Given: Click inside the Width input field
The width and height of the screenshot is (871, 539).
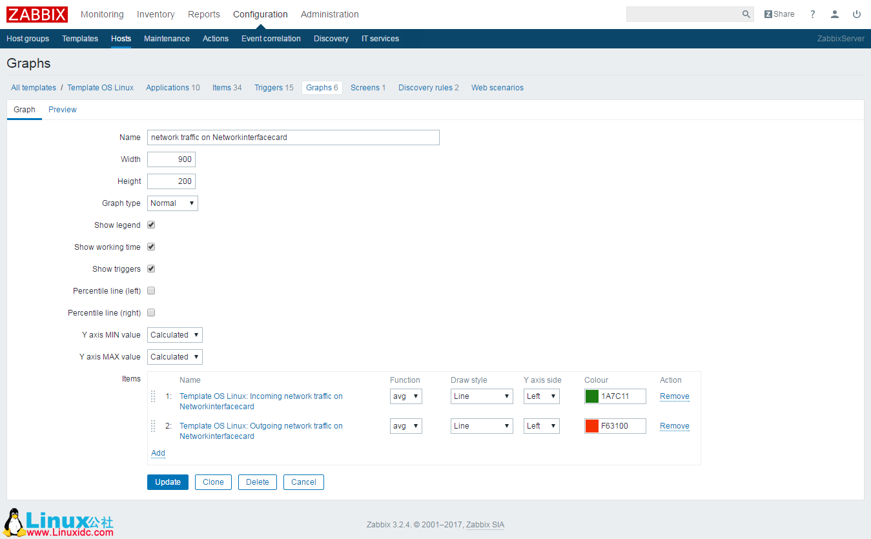Looking at the screenshot, I should (170, 159).
